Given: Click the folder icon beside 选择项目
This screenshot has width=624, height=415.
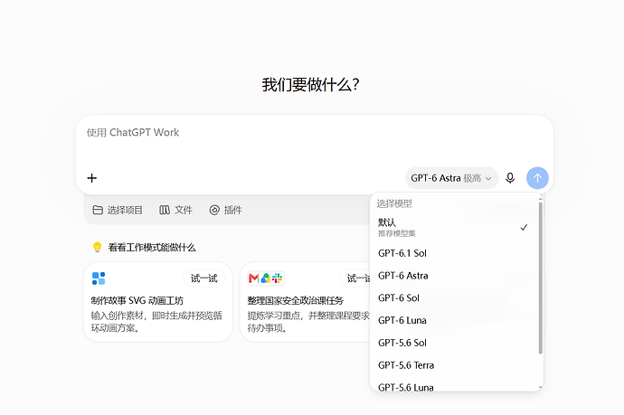Looking at the screenshot, I should [98, 210].
